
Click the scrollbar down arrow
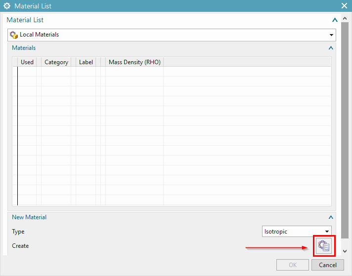pos(345,252)
